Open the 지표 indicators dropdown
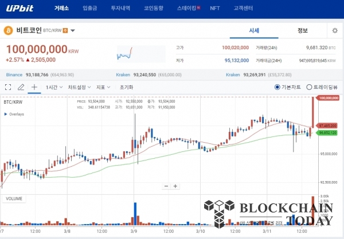The height and width of the screenshot is (239, 344). (x=103, y=87)
